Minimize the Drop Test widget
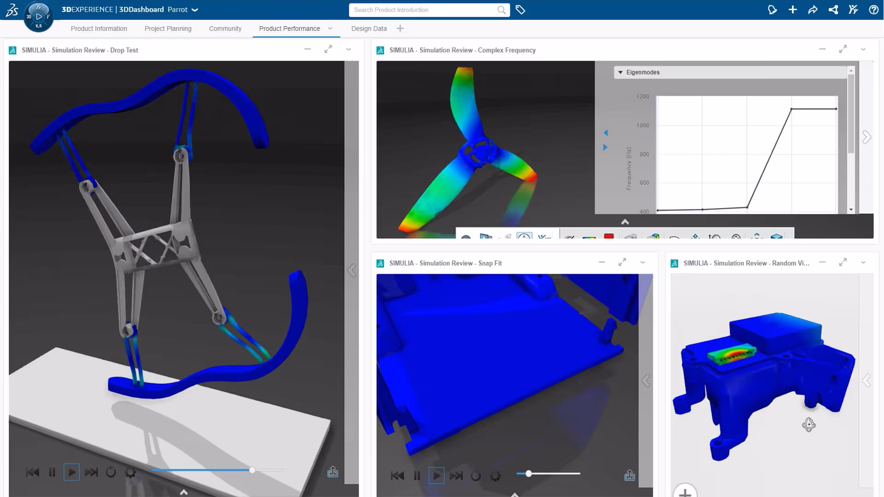This screenshot has height=497, width=884. pyautogui.click(x=308, y=49)
